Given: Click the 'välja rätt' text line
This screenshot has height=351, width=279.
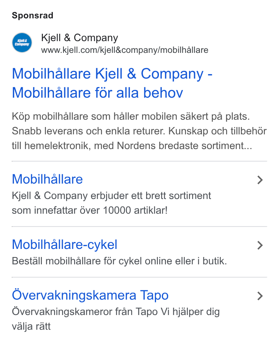Looking at the screenshot, I should tap(31, 326).
